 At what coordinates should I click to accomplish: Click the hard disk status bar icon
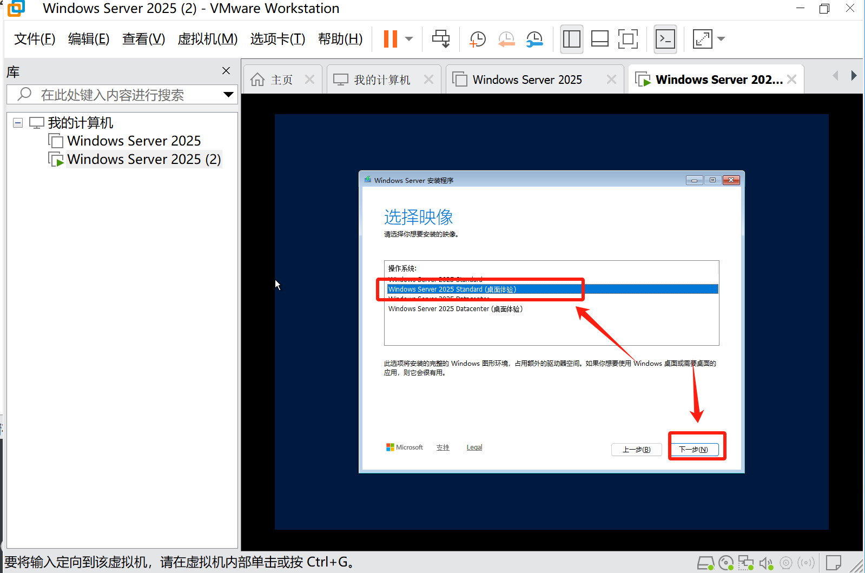705,563
